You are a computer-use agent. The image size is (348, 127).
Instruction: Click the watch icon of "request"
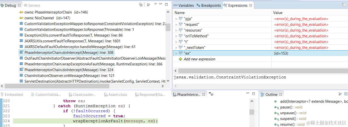click(x=181, y=25)
